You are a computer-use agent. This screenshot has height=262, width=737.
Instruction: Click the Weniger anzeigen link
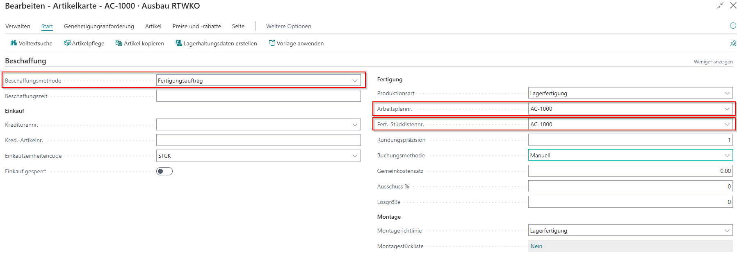coord(713,62)
